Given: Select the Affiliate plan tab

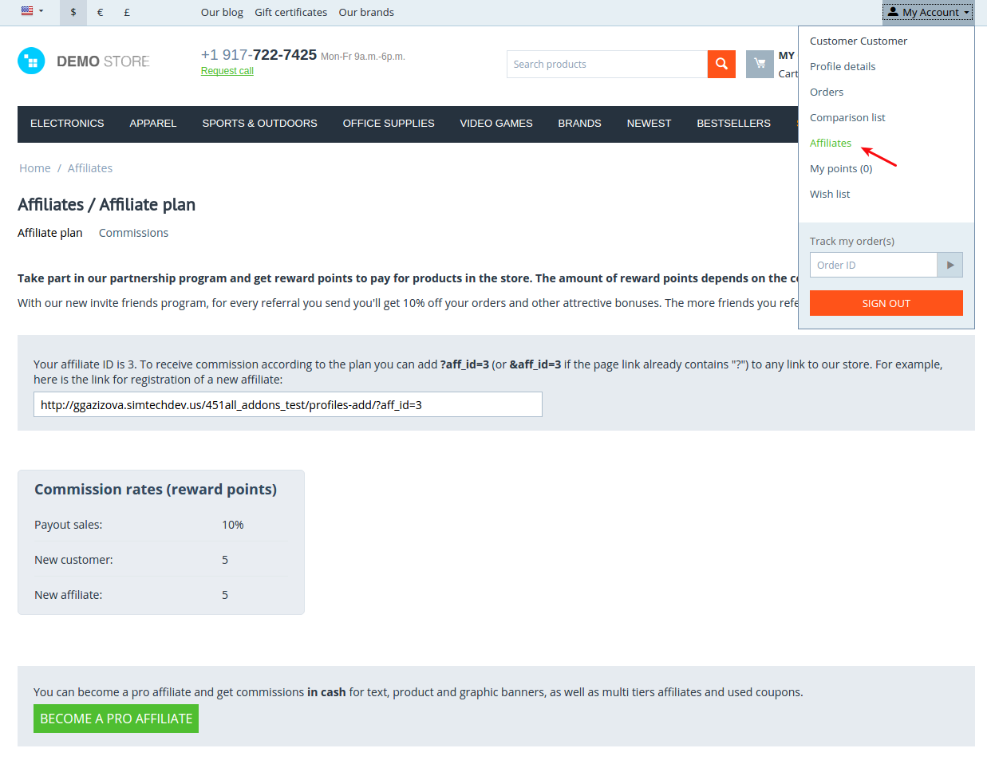Looking at the screenshot, I should (50, 233).
